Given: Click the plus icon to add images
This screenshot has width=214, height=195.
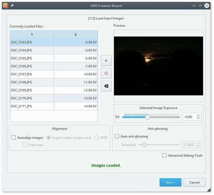Looking at the screenshot, I should (106, 61).
